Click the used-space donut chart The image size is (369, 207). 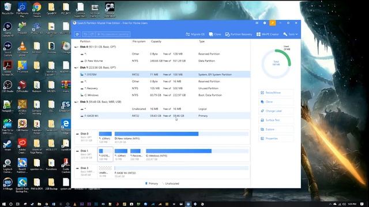276,63
